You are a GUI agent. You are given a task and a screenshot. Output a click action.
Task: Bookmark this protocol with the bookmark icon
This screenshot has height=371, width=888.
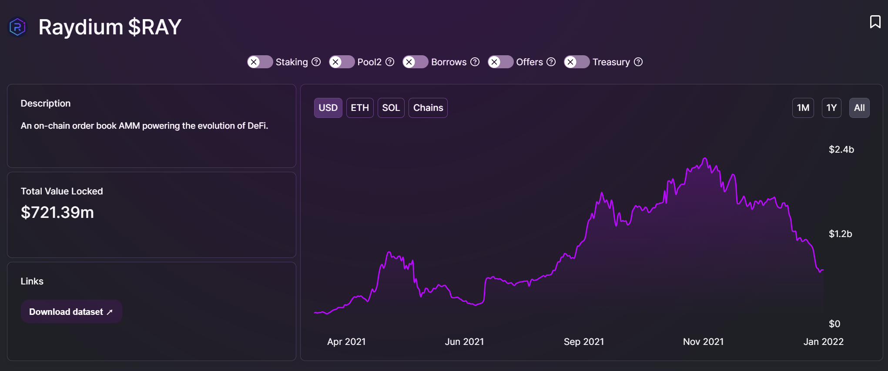click(875, 22)
